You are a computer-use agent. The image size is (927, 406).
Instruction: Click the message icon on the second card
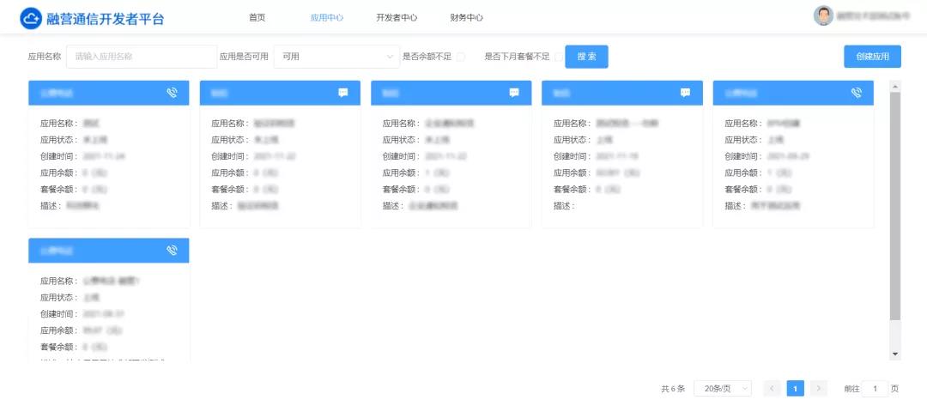tap(342, 93)
